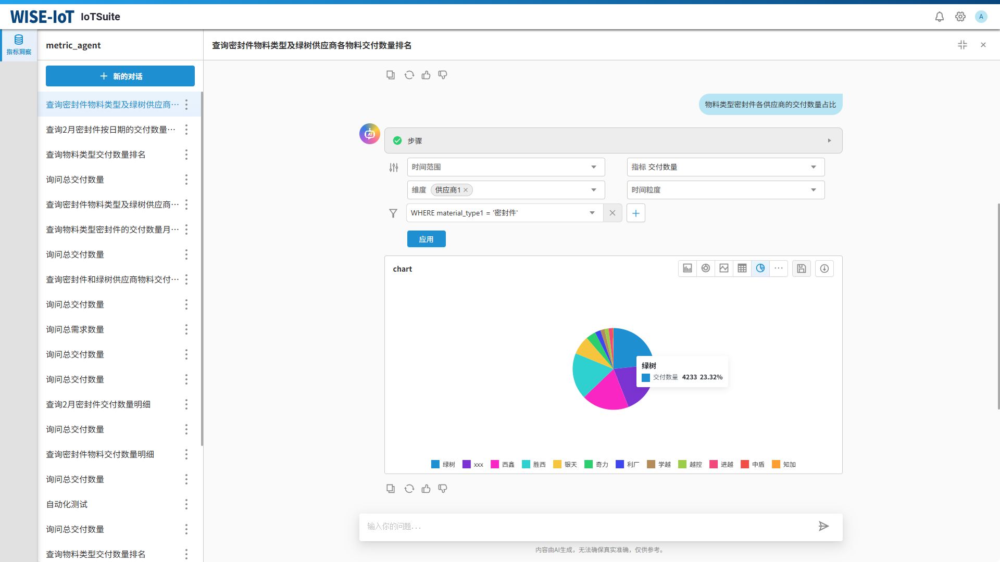Viewport: 1000px width, 562px height.
Task: Click the 新的对话 button
Action: (120, 76)
